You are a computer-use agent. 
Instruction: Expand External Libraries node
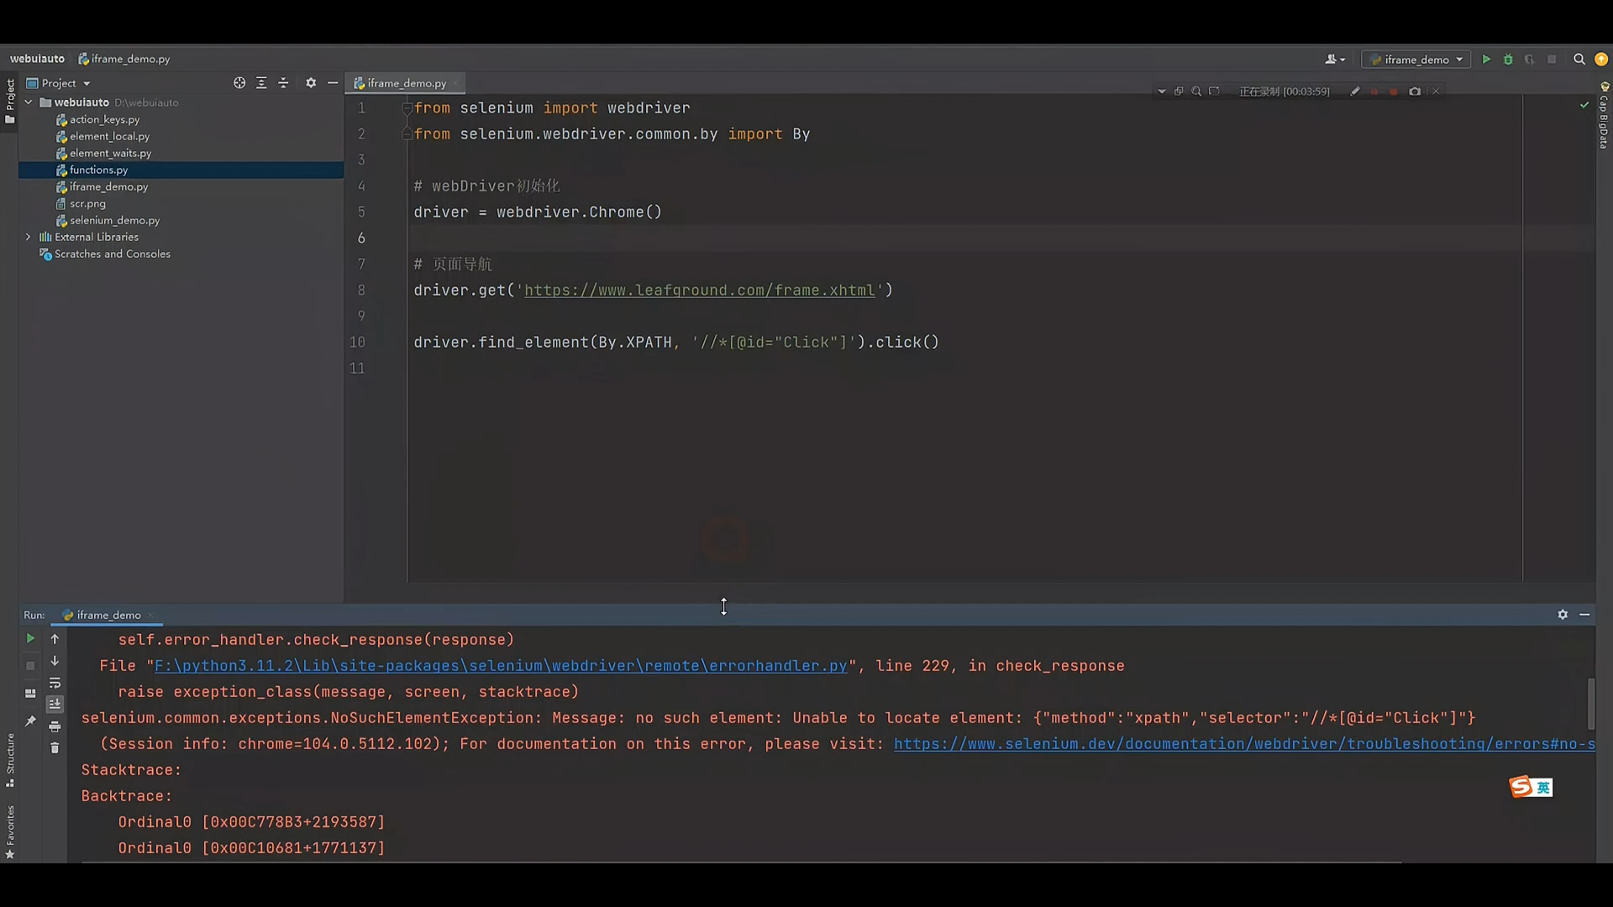pos(29,237)
